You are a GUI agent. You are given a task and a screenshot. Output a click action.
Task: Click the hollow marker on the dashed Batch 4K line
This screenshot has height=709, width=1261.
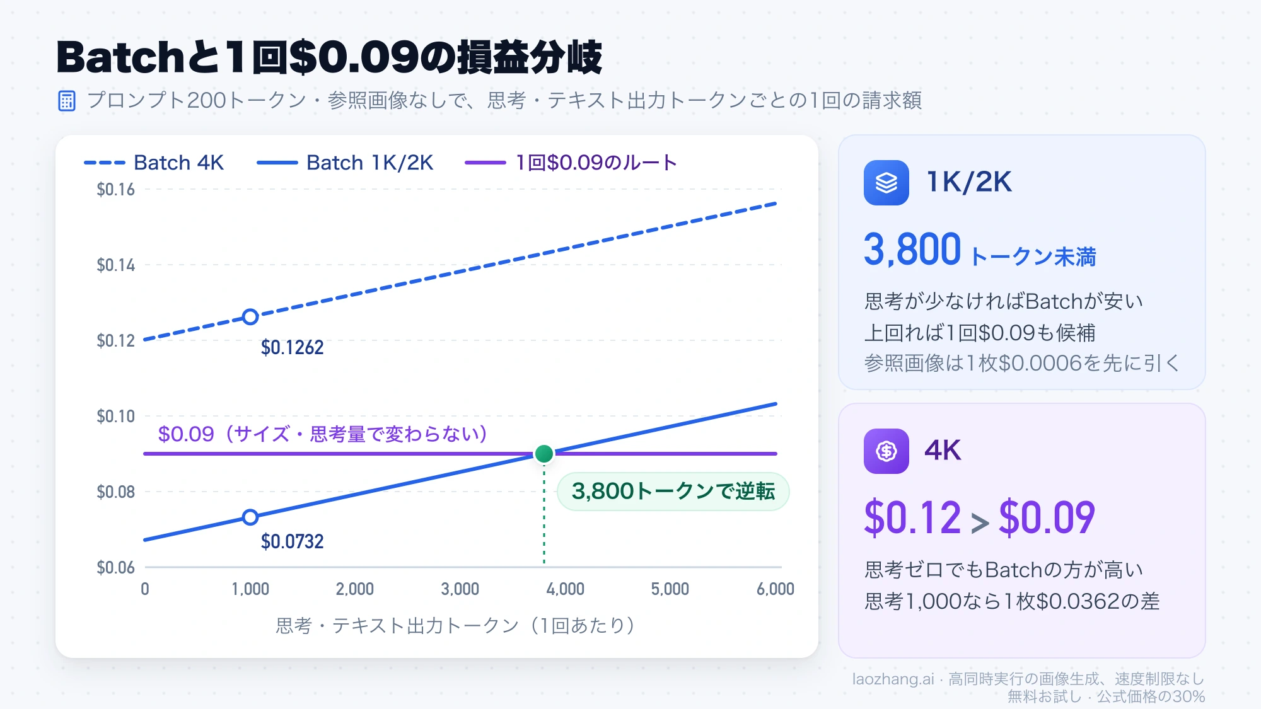250,316
